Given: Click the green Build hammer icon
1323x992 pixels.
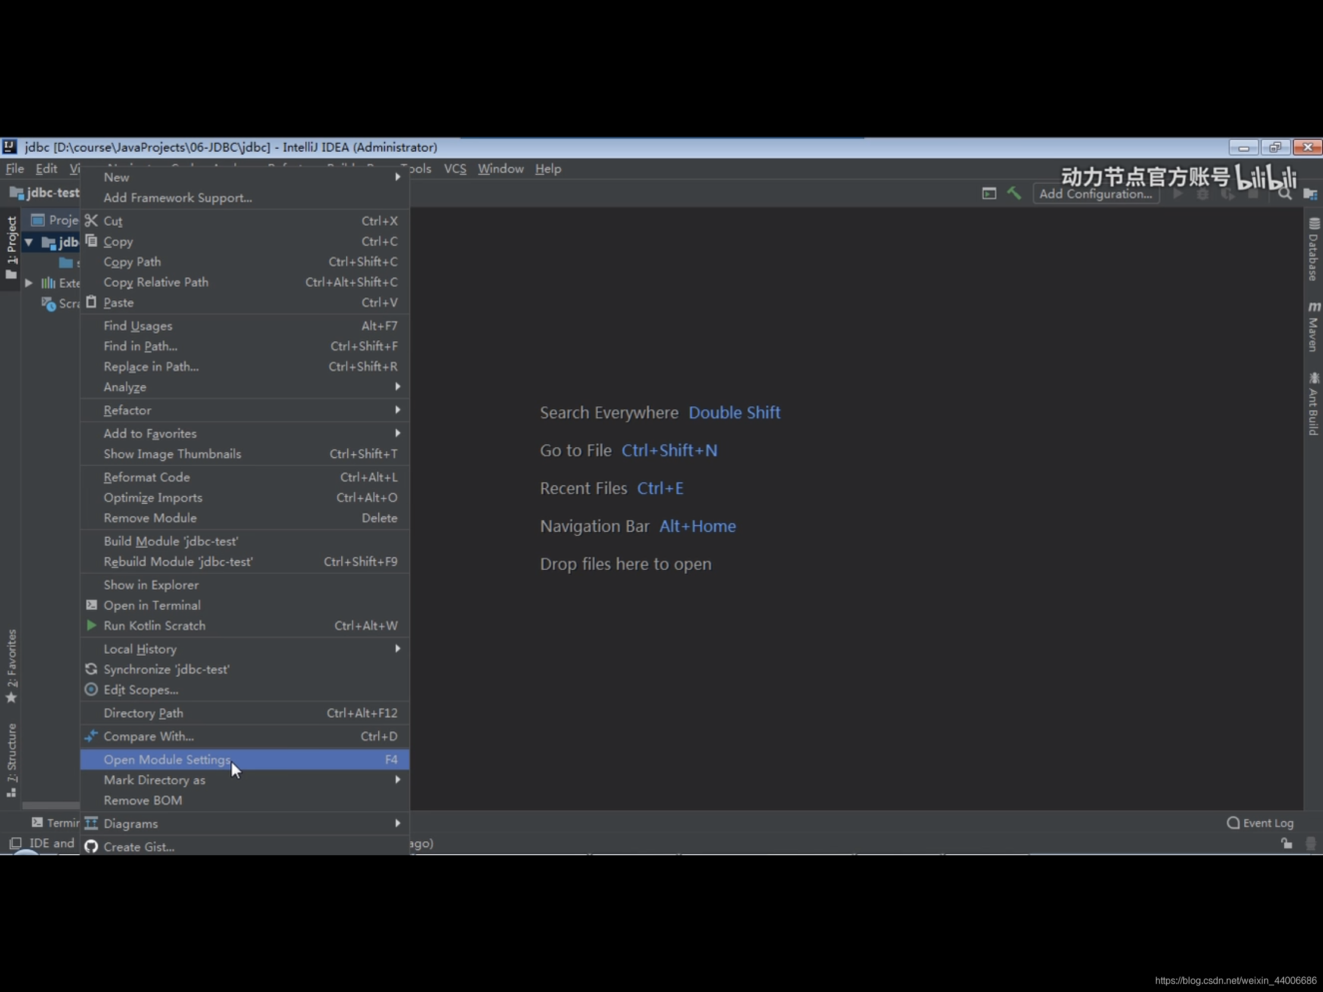Looking at the screenshot, I should coord(1014,193).
